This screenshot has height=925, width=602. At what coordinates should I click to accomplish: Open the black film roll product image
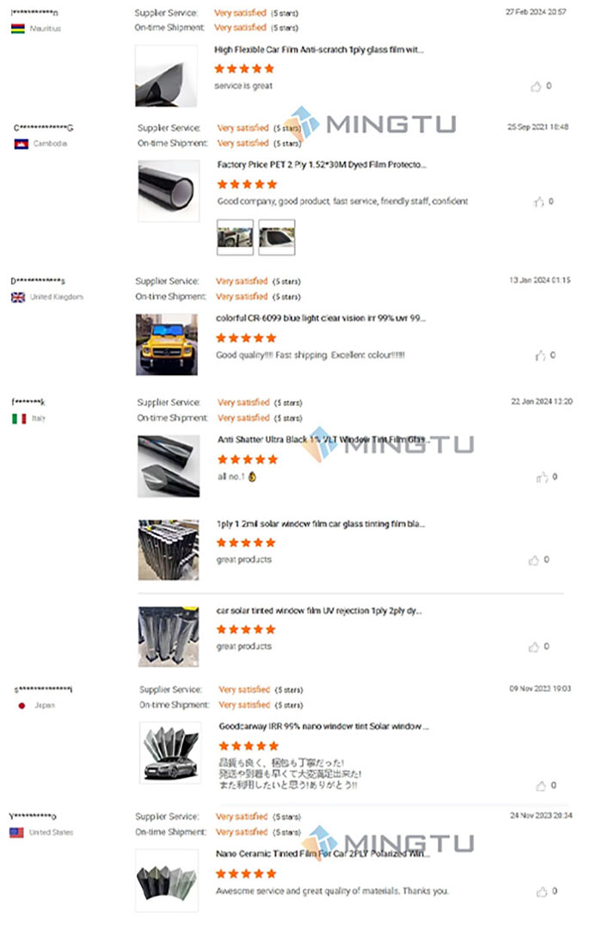point(169,191)
